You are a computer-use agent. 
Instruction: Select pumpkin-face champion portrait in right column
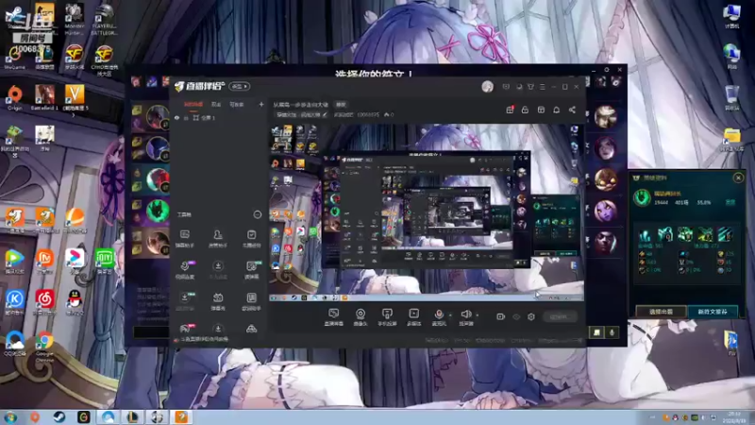tap(605, 179)
